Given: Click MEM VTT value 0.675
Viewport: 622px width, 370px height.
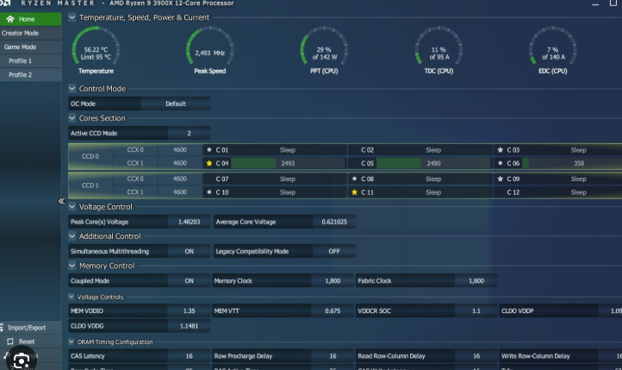Looking at the screenshot, I should pyautogui.click(x=333, y=310).
